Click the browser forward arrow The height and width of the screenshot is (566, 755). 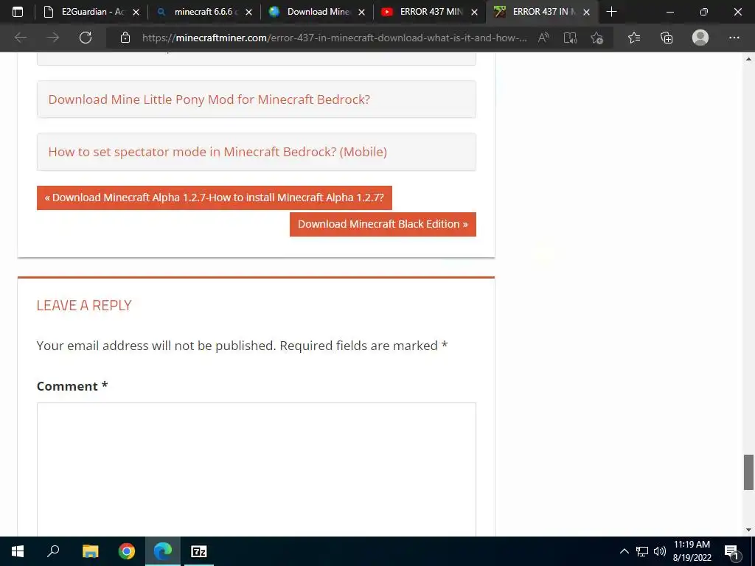[52, 38]
